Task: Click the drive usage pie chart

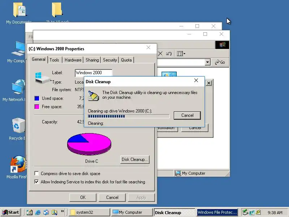Action: pyautogui.click(x=89, y=144)
